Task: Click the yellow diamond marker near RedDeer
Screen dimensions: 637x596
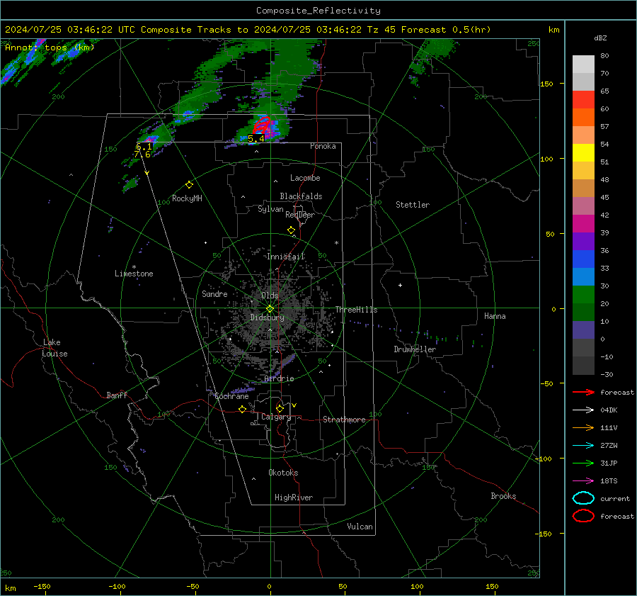Action: pos(291,230)
